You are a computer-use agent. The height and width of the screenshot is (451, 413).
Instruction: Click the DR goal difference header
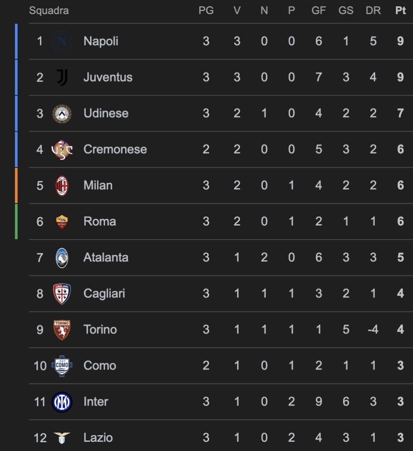[373, 11]
